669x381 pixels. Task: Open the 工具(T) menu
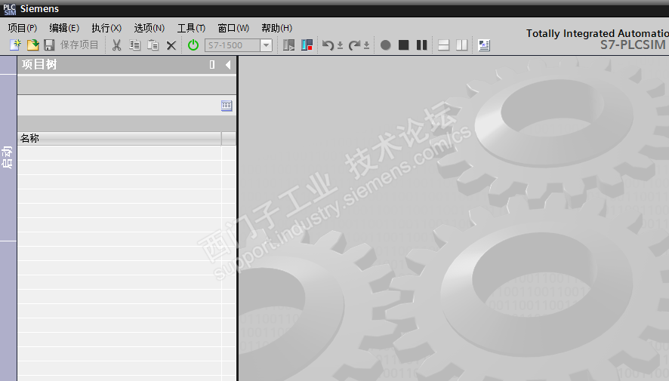[x=191, y=28]
